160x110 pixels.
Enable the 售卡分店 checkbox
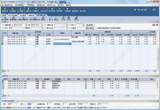click(x=45, y=28)
